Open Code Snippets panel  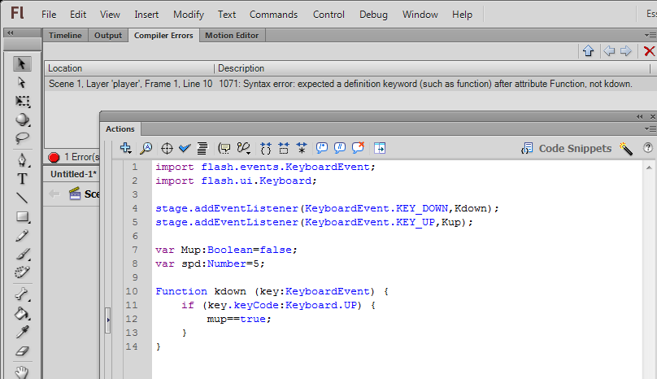pyautogui.click(x=566, y=148)
